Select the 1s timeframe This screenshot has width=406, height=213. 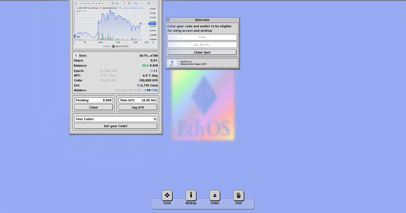pyautogui.click(x=81, y=3)
